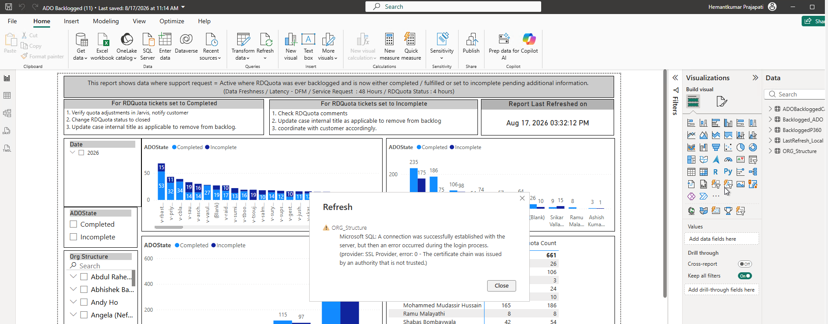Select the Donut chart visual
The image size is (828, 324).
753,147
